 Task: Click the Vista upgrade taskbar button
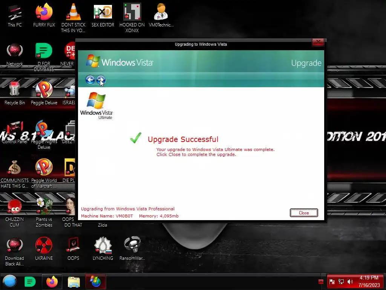(x=95, y=282)
